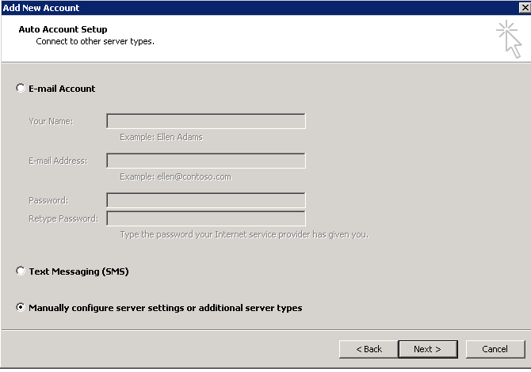Click the Add New Account title bar
The height and width of the screenshot is (372, 531).
pos(238,7)
